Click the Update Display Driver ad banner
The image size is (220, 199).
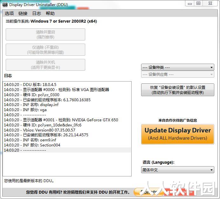coord(177,134)
